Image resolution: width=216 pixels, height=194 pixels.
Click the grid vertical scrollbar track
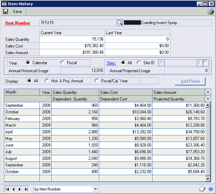click(208, 142)
